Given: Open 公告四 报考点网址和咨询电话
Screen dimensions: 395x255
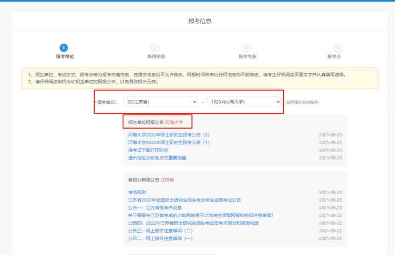Looking at the screenshot, I should (193, 223).
